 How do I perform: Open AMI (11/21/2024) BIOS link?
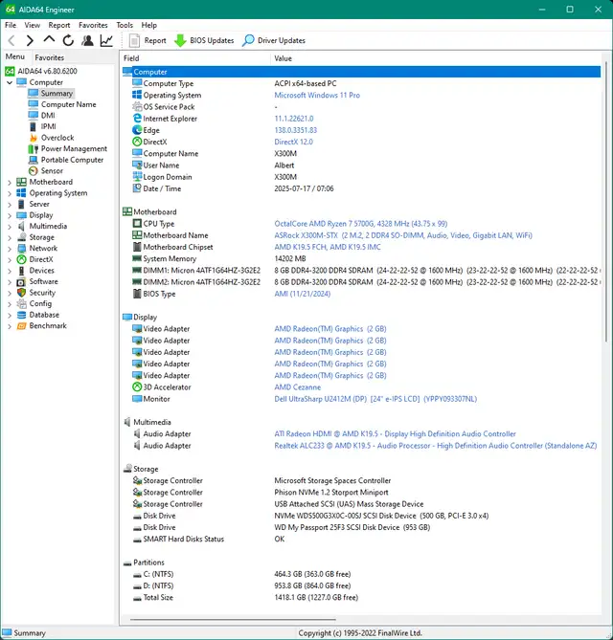point(303,294)
